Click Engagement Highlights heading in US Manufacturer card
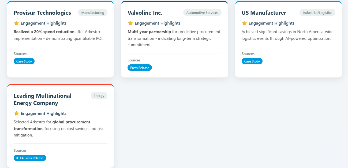Viewport: 348px width, 168px height. [x=271, y=23]
